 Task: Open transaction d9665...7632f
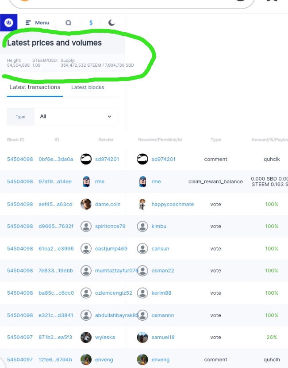[x=56, y=226]
